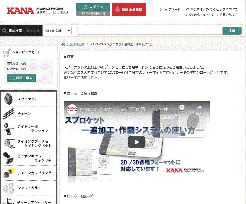Click the bell icon on registration button
This screenshot has width=246, height=204.
click(x=117, y=9)
